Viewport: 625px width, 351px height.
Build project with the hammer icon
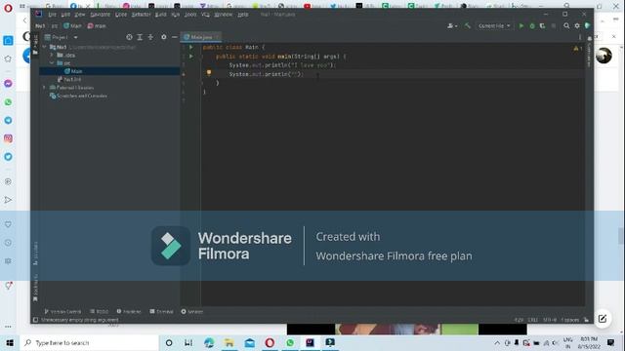click(x=468, y=26)
